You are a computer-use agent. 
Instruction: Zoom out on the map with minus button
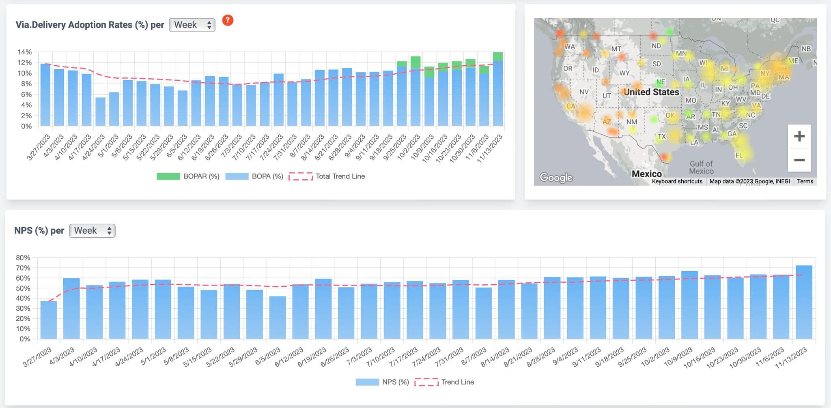coord(799,160)
